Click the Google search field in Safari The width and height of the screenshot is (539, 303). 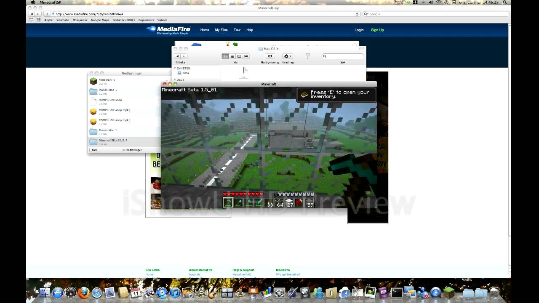click(435, 14)
